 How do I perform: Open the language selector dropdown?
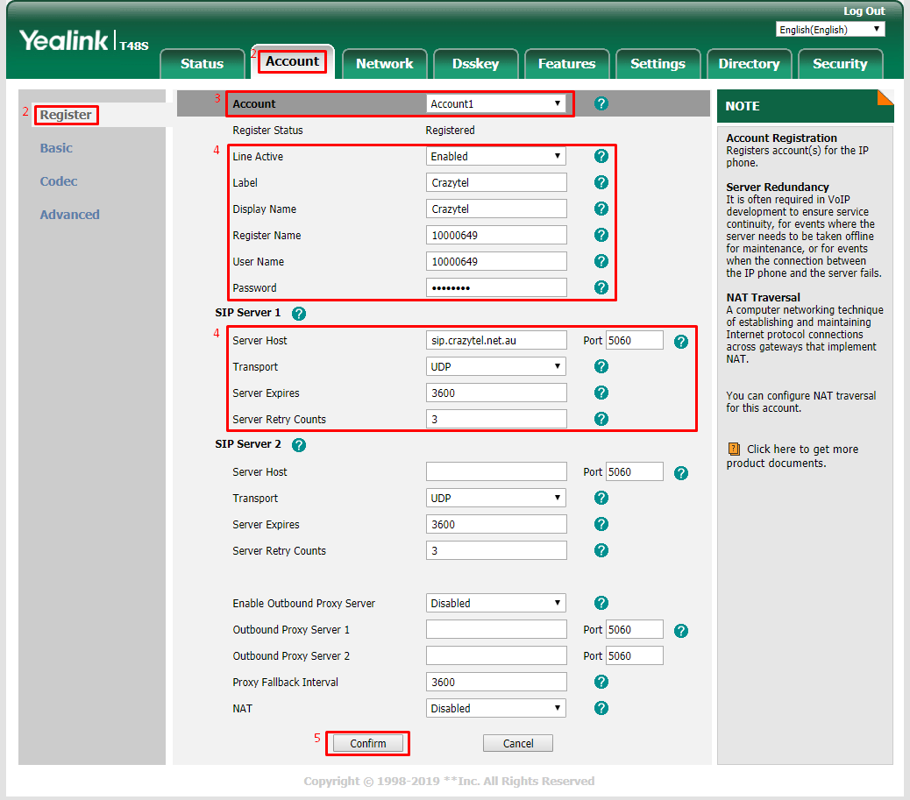(829, 30)
